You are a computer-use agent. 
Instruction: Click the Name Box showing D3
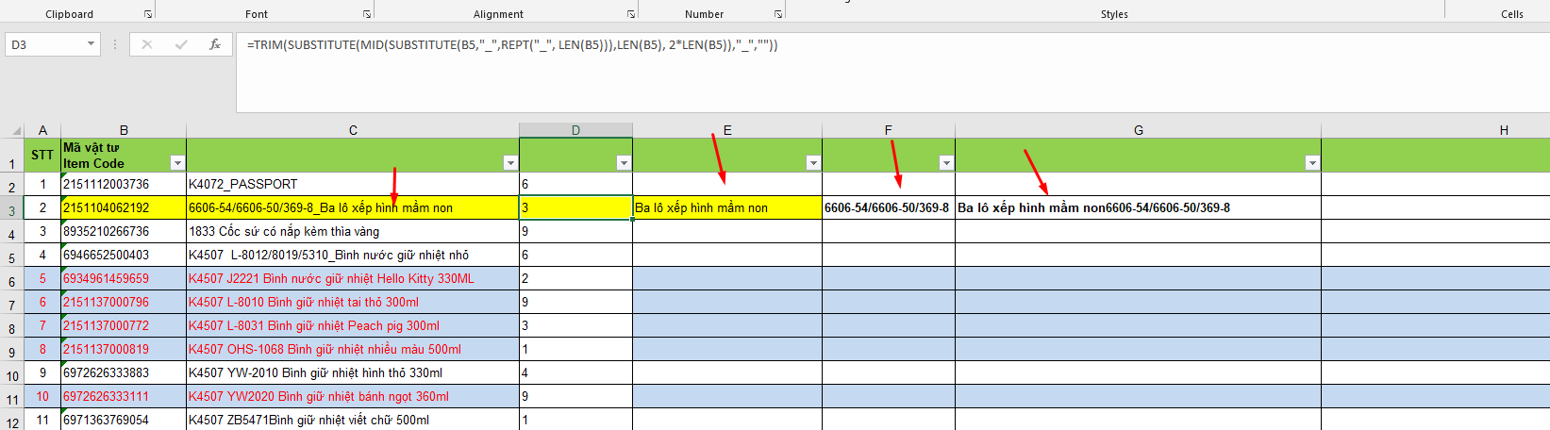point(45,44)
